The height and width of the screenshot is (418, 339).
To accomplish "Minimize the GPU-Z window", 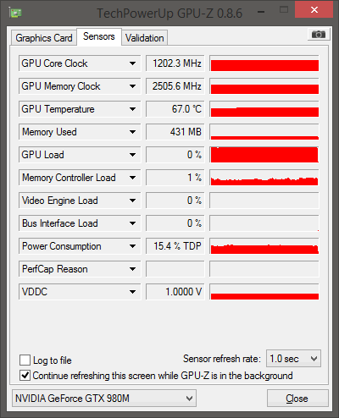I will pyautogui.click(x=261, y=12).
